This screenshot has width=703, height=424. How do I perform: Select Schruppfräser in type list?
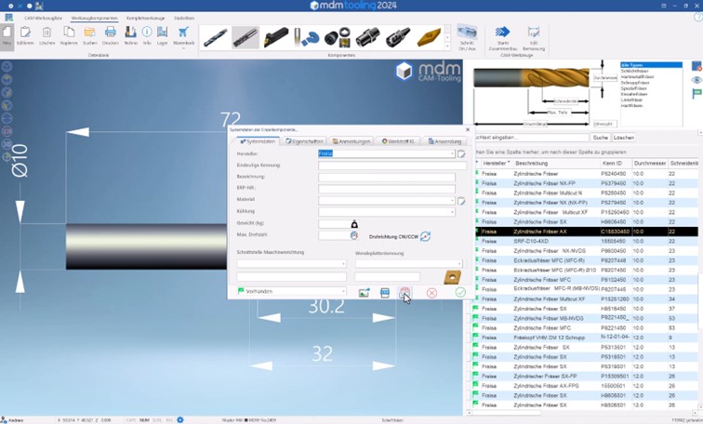pyautogui.click(x=635, y=83)
